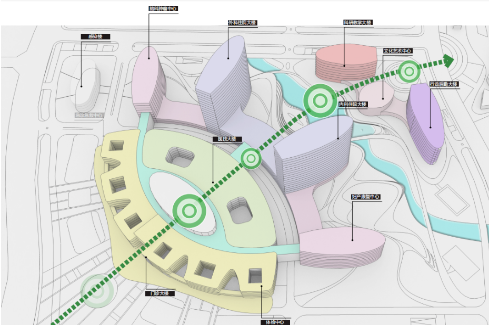Select the 脑科肿瘤中心 label
The width and height of the screenshot is (489, 325).
[163, 9]
